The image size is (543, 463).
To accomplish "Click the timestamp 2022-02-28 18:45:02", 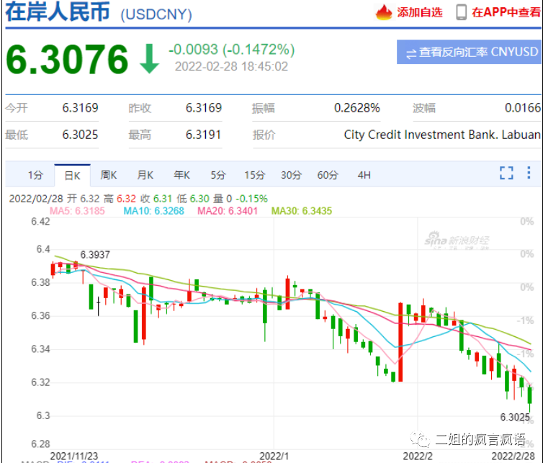I will 231,66.
